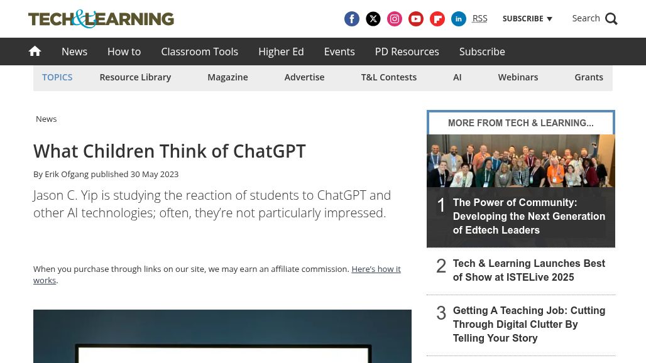Image resolution: width=646 pixels, height=363 pixels.
Task: Click the Tech & Learning logo
Action: point(101,19)
